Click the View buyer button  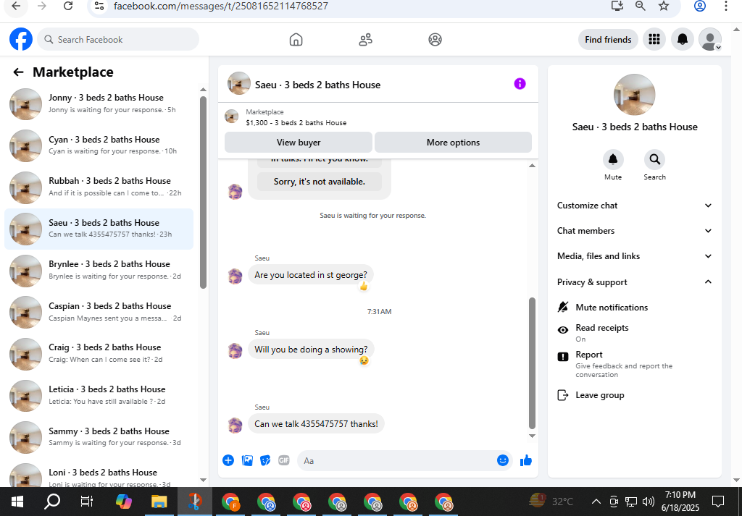tap(298, 143)
